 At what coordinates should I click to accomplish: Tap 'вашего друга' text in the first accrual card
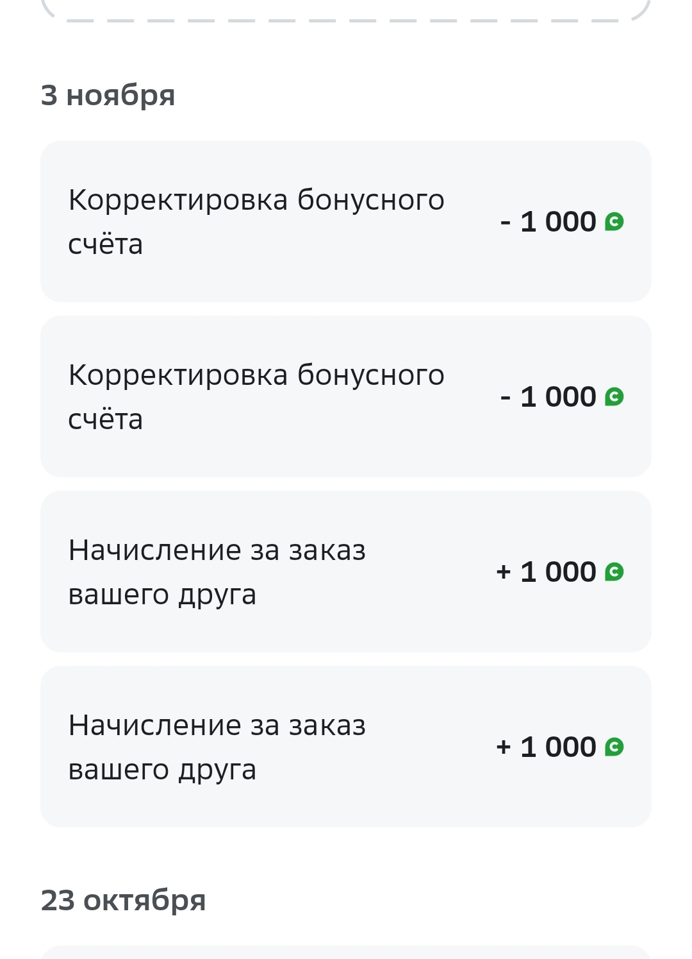162,595
